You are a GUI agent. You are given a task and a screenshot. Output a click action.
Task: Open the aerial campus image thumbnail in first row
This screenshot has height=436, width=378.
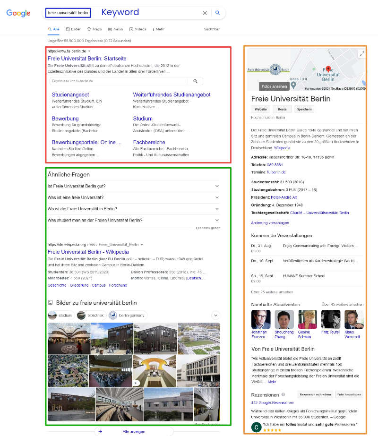pyautogui.click(x=199, y=338)
